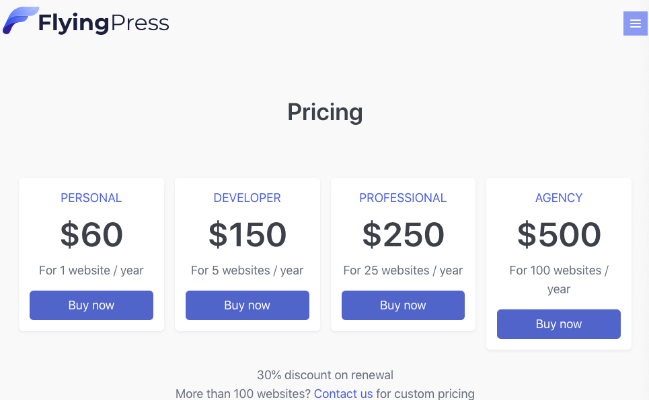649x400 pixels.
Task: Buy the Developer plan now
Action: pos(247,305)
